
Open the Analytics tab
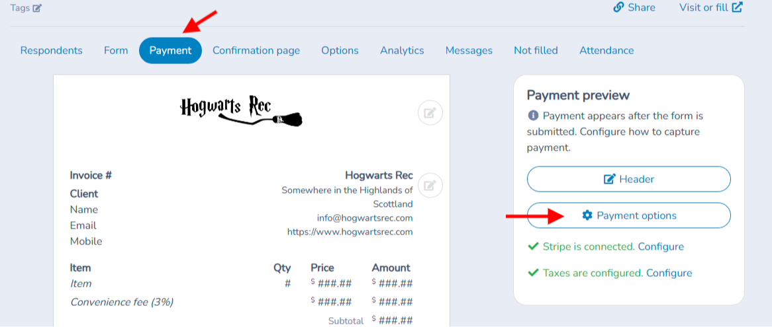coord(402,50)
